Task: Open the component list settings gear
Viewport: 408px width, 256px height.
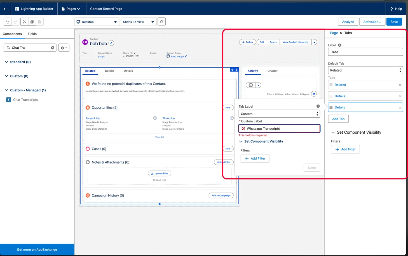Action: (x=64, y=48)
